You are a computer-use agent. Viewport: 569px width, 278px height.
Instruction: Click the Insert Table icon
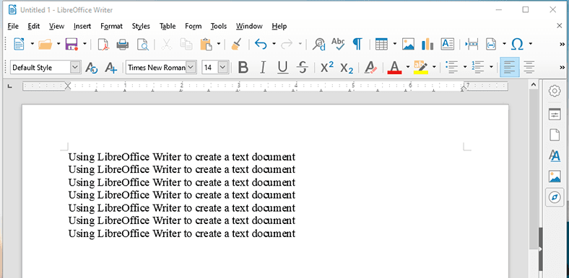[381, 44]
